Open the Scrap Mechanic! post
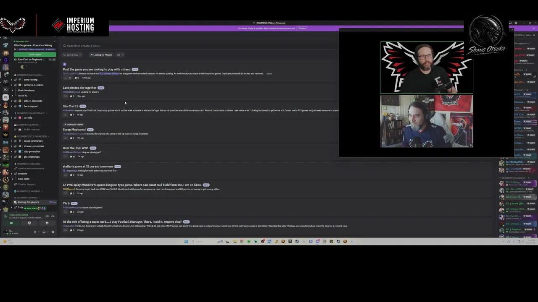 tap(74, 130)
